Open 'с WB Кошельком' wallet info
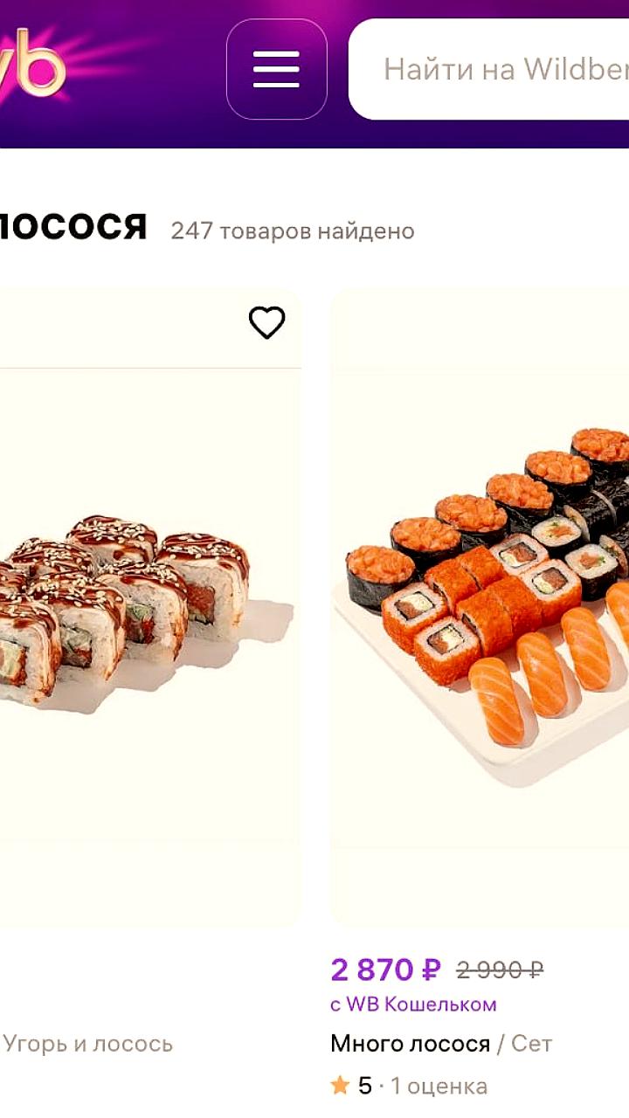 413,1004
